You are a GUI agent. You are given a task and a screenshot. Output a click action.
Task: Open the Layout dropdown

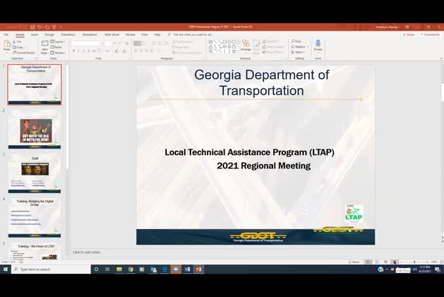click(58, 42)
